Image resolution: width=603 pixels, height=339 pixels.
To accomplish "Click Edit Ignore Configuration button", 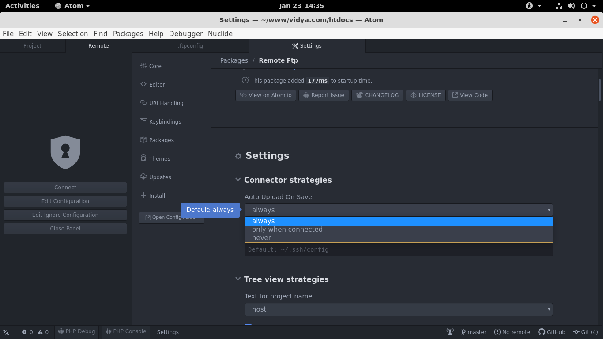I will (x=65, y=215).
